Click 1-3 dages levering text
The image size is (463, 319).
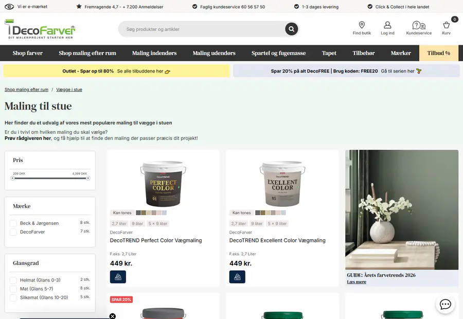click(320, 7)
